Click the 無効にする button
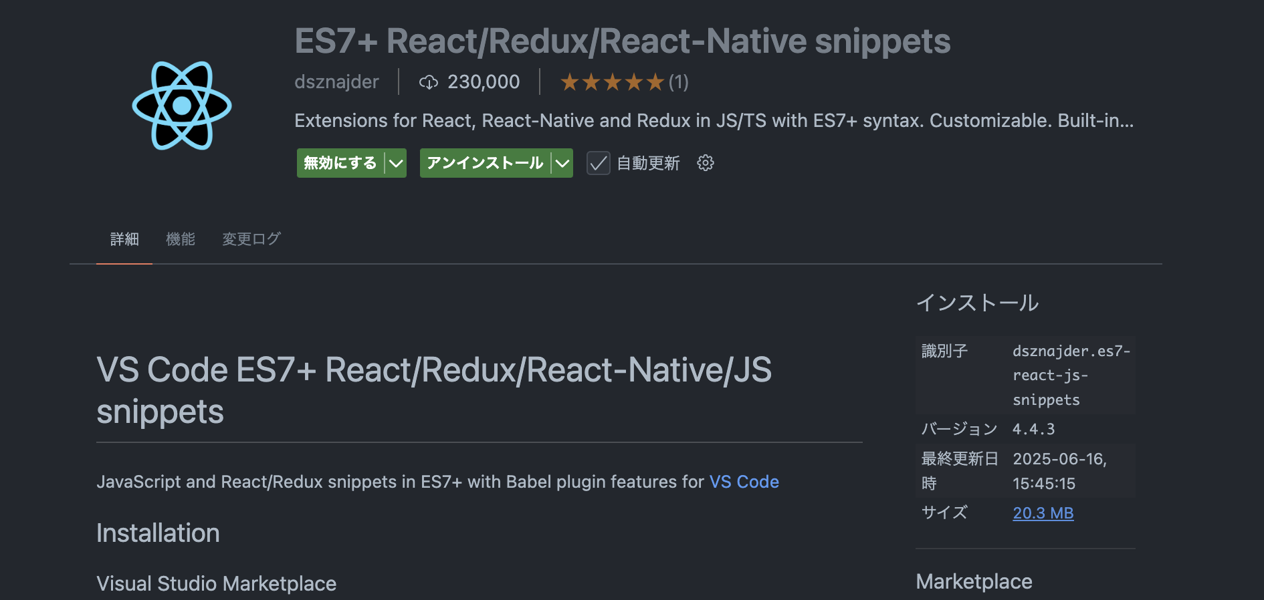The image size is (1264, 600). click(340, 163)
